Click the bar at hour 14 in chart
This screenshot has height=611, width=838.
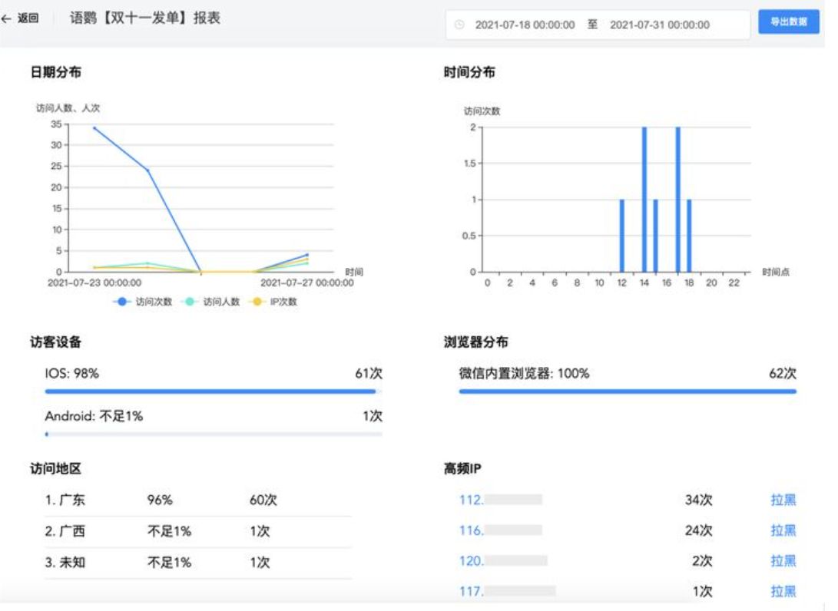pyautogui.click(x=644, y=200)
